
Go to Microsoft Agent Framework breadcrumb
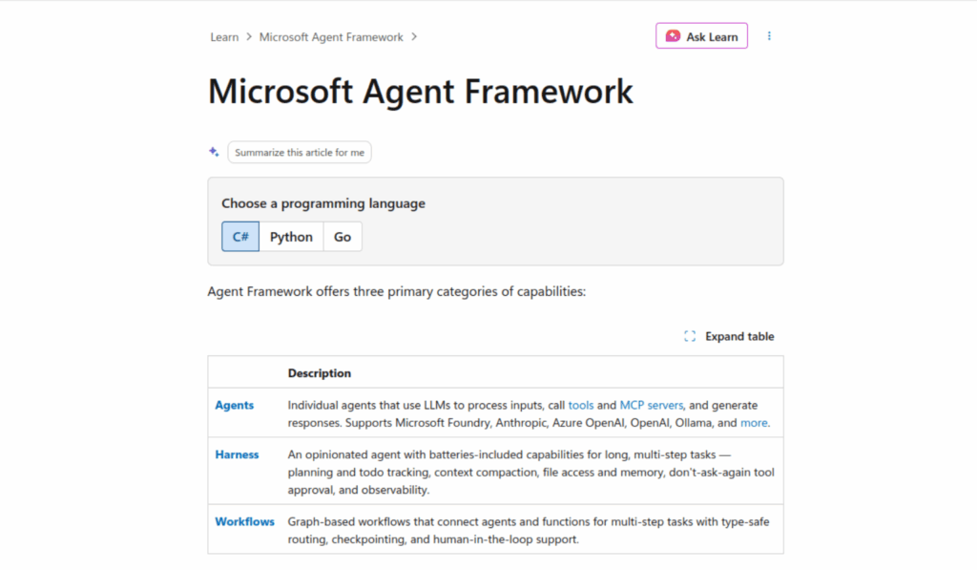331,37
